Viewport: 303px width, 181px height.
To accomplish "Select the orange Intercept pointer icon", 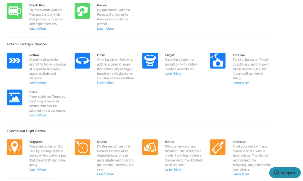I will (218, 147).
